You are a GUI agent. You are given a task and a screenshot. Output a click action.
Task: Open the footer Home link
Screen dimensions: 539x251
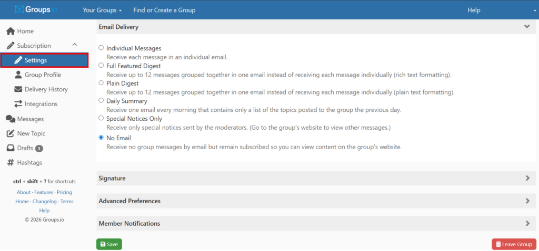click(x=22, y=201)
